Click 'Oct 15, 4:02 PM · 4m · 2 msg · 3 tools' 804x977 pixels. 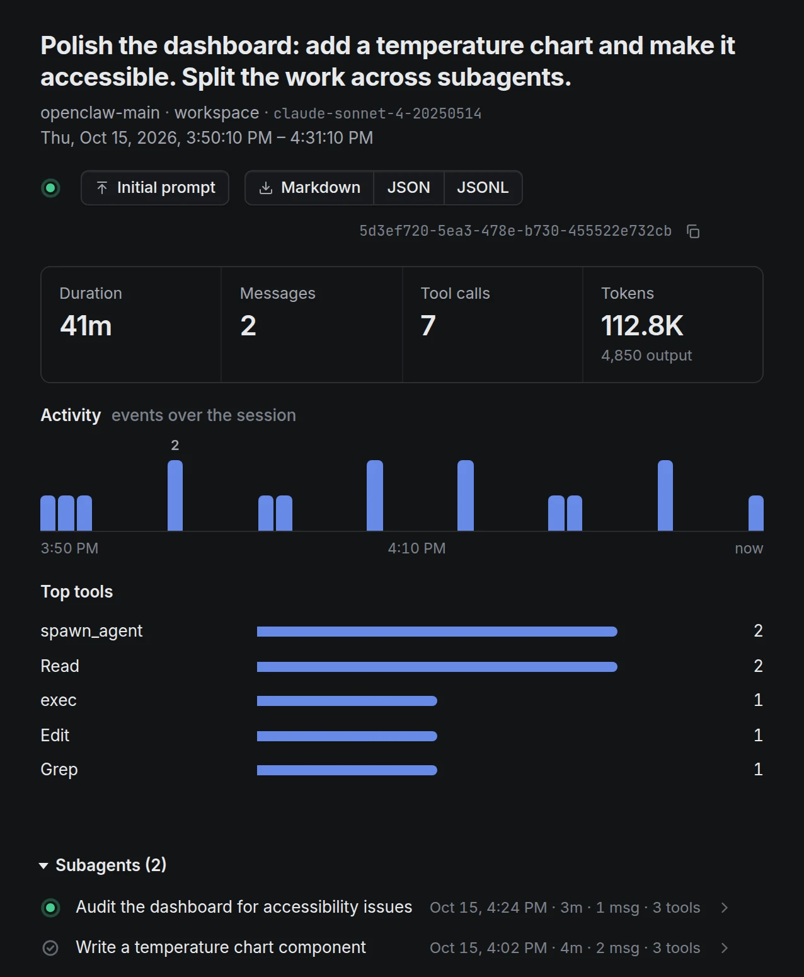(565, 948)
